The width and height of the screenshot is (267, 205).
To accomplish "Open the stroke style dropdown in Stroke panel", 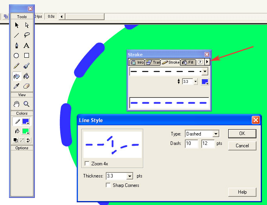I will (x=205, y=71).
